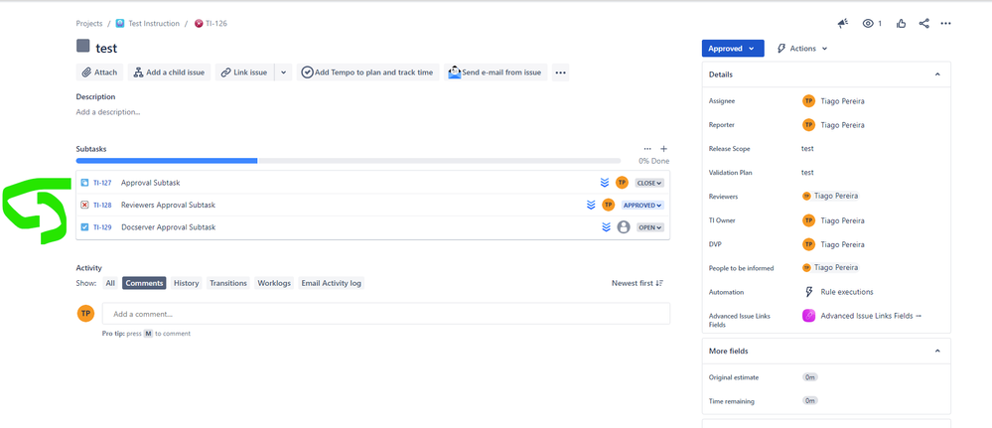Click the Test Instruction project icon

click(x=120, y=24)
